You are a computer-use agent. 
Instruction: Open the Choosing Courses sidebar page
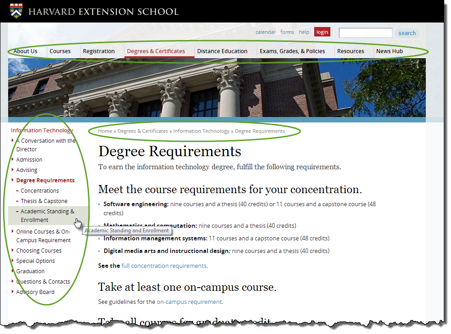pos(39,251)
